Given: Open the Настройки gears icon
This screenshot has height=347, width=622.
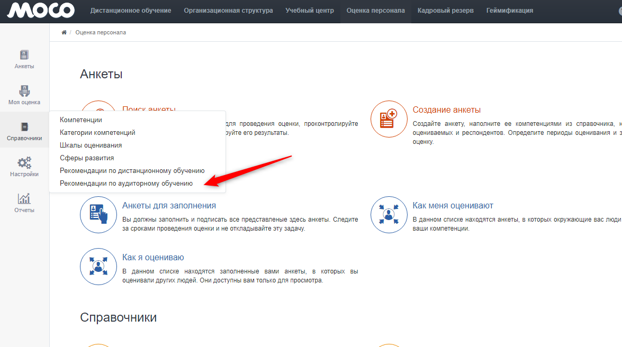Looking at the screenshot, I should (x=24, y=163).
